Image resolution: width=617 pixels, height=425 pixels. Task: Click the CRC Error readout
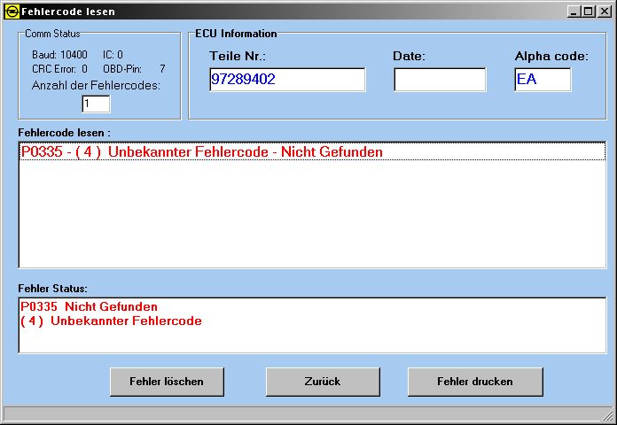coord(59,68)
